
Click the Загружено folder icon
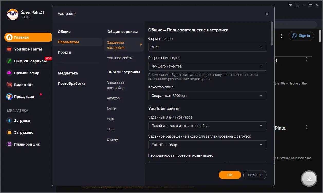(x=10, y=132)
